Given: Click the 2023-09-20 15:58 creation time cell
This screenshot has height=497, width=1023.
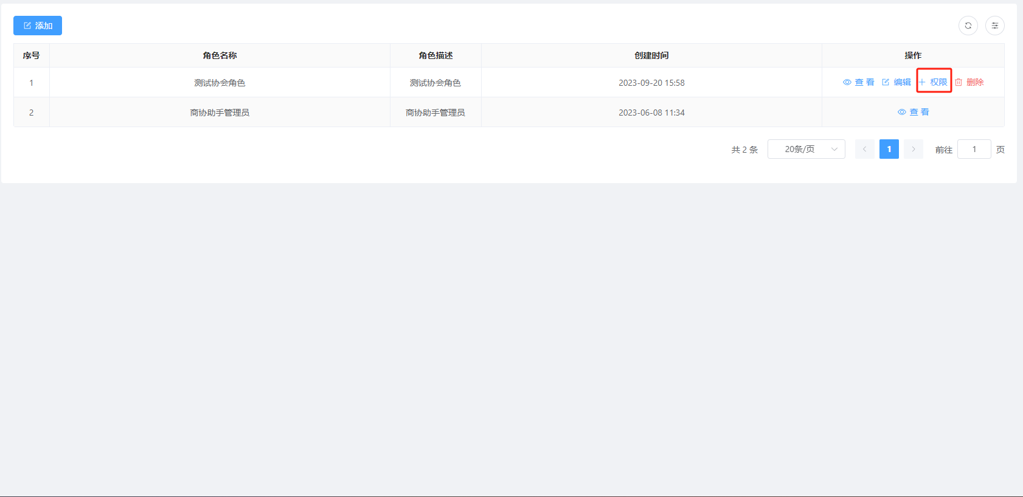Looking at the screenshot, I should click(x=651, y=83).
